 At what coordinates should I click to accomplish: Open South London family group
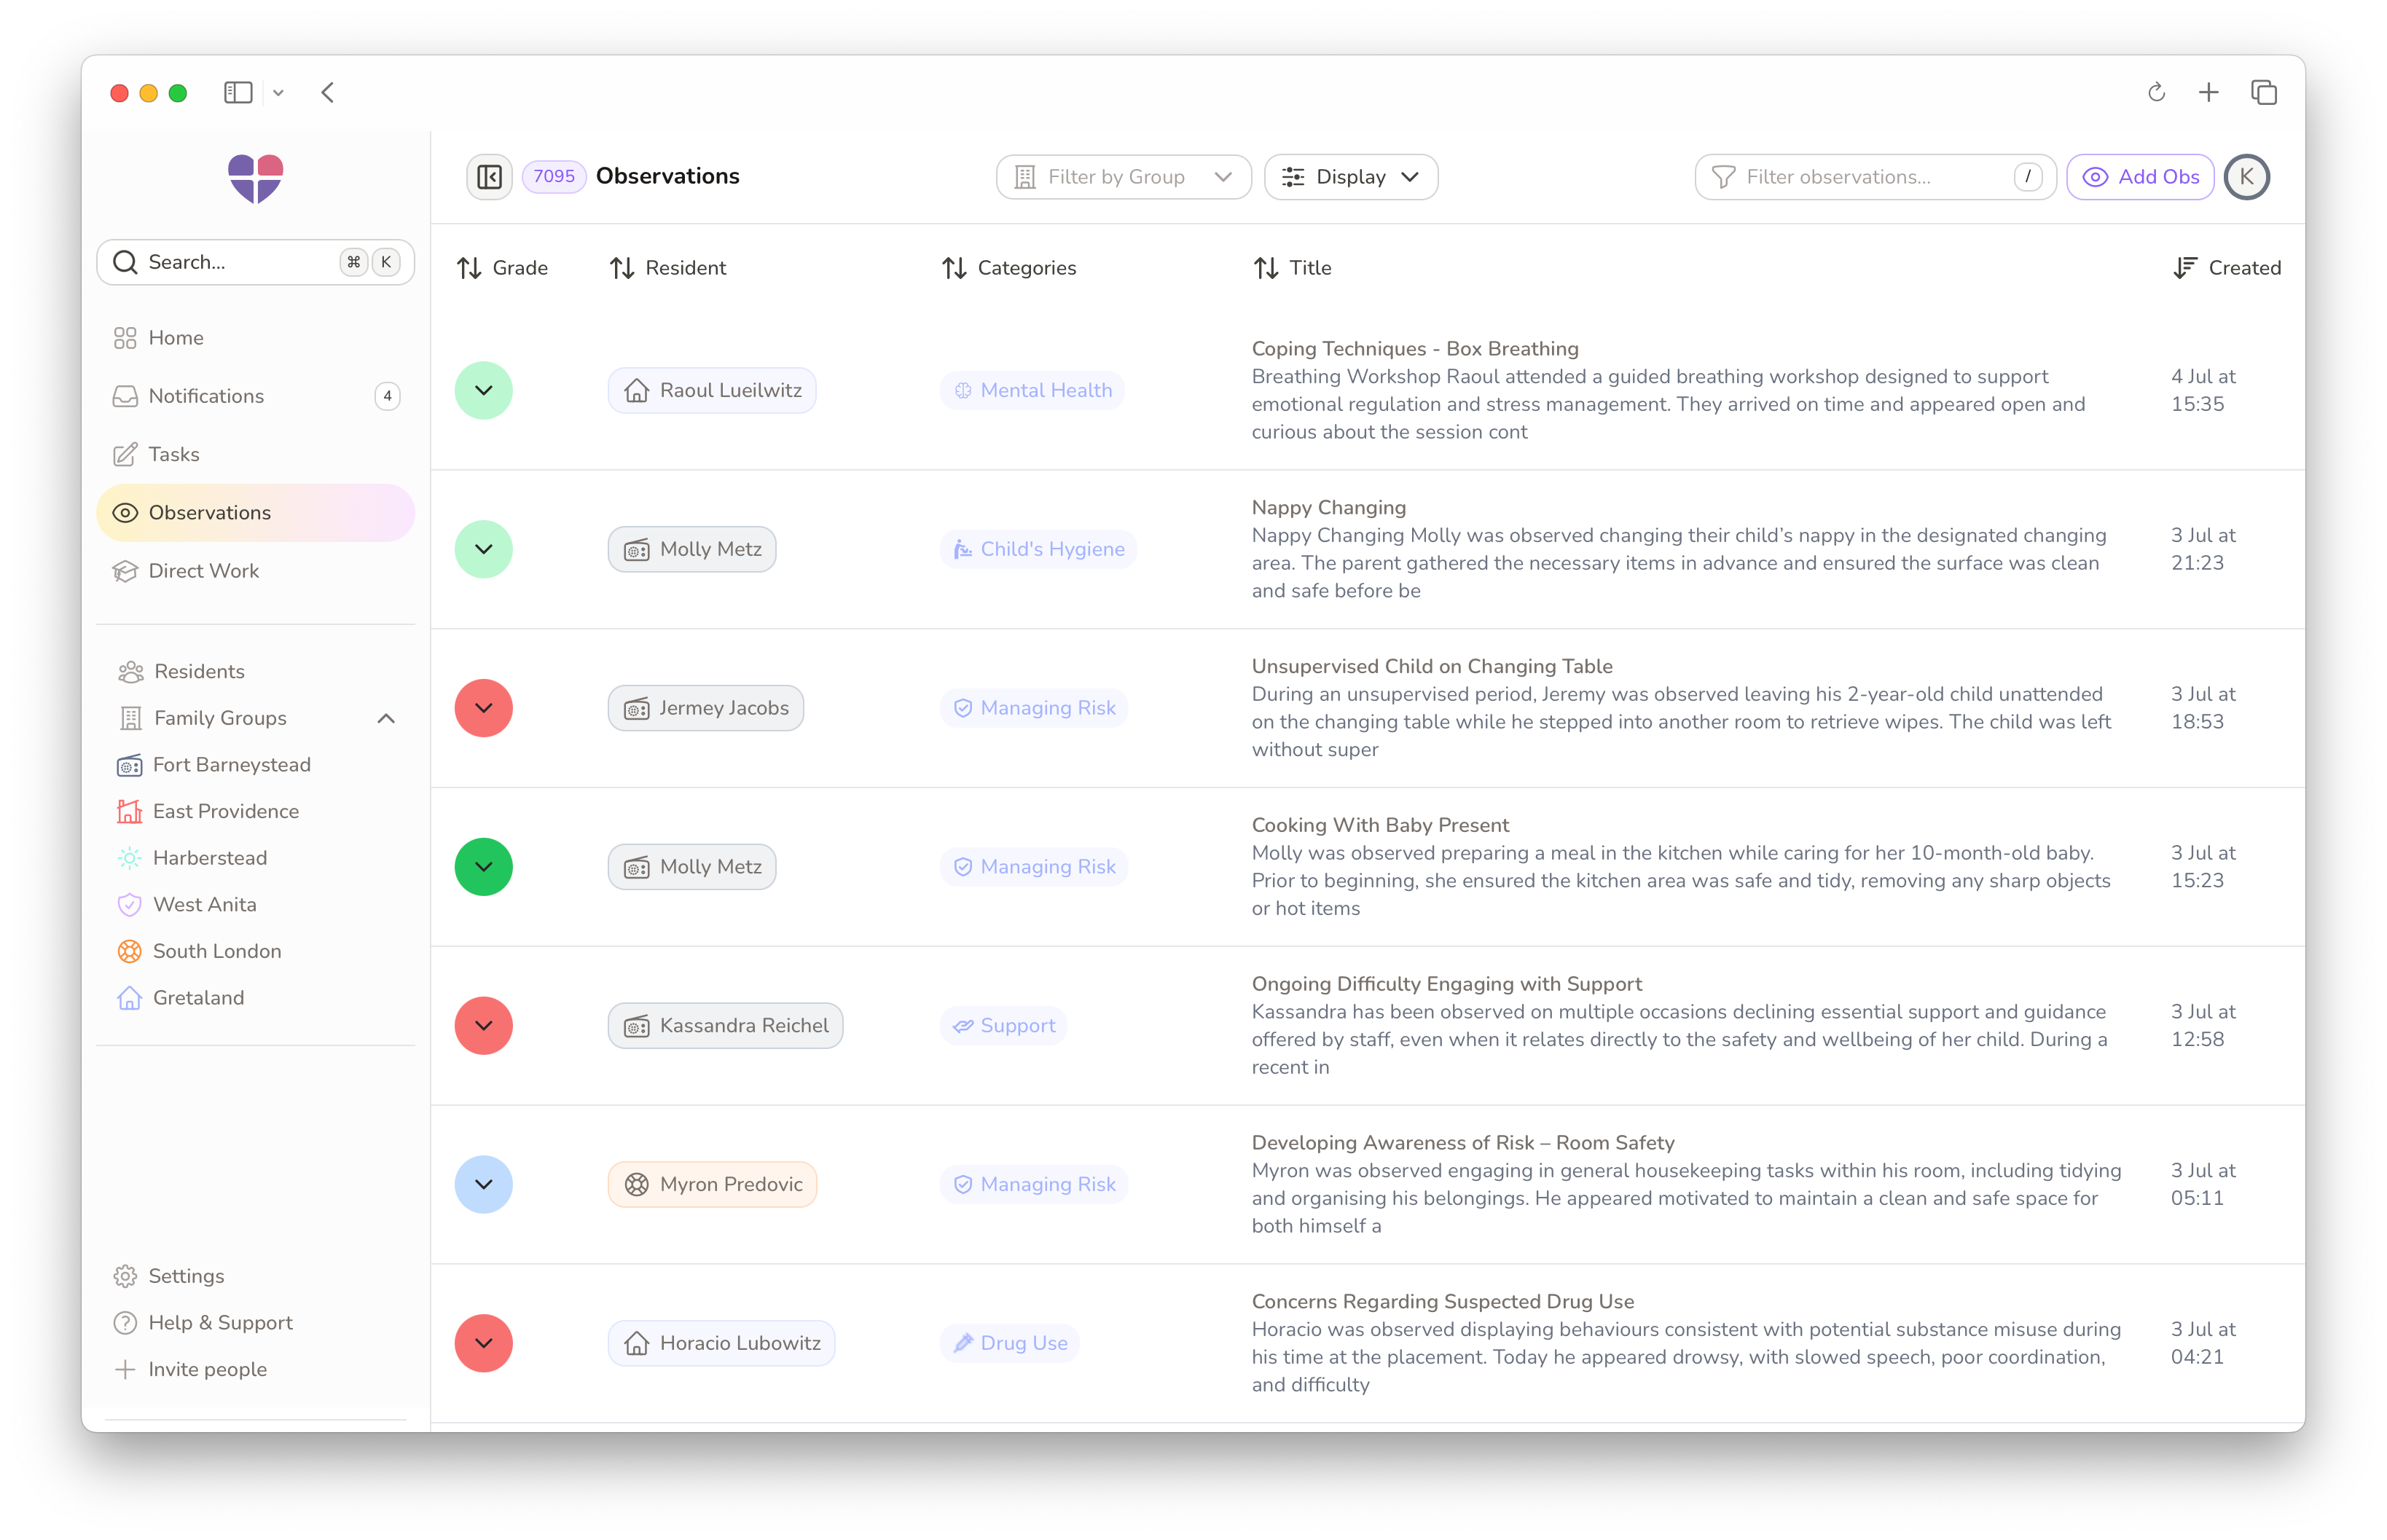click(x=199, y=951)
